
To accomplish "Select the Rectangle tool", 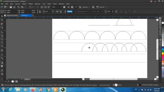I will coord(2,39).
